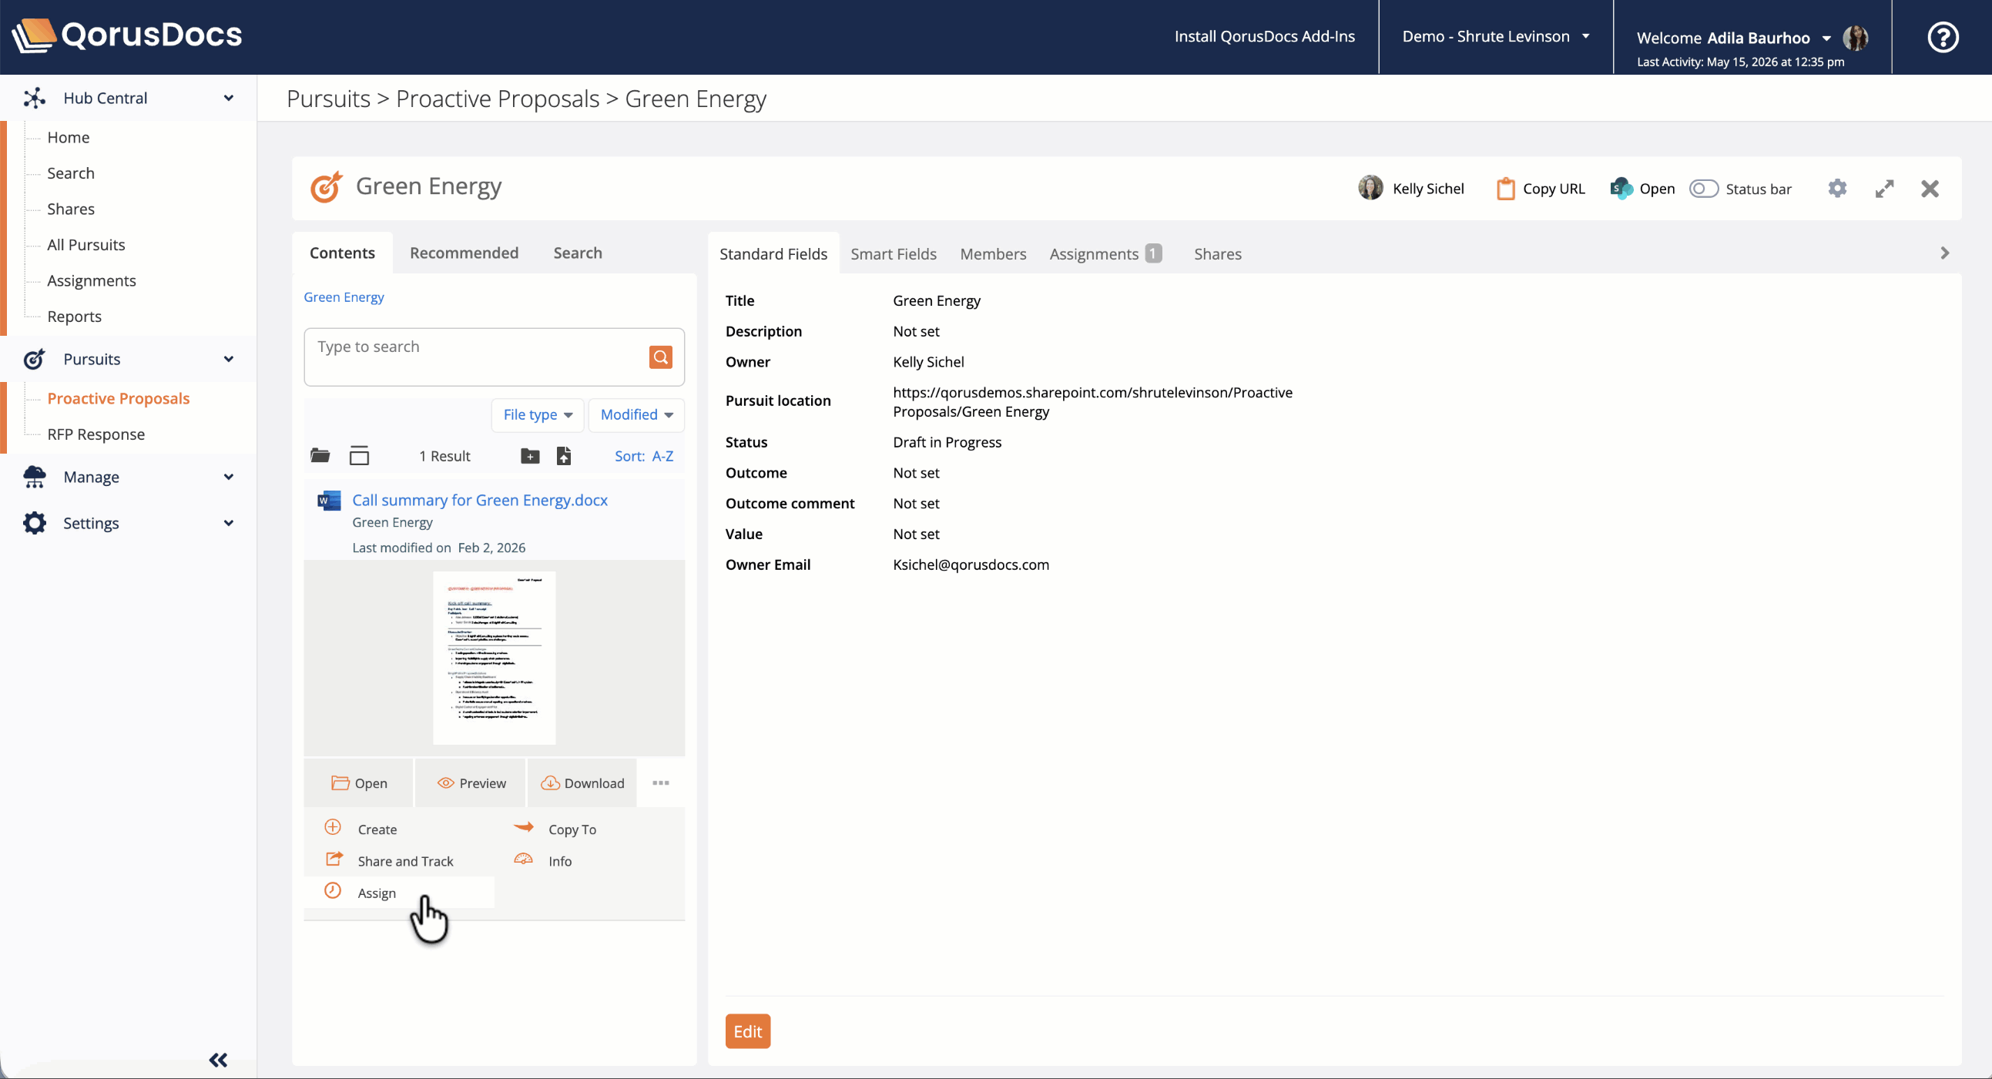Click the list layout view icon
The image size is (1992, 1079).
359,456
